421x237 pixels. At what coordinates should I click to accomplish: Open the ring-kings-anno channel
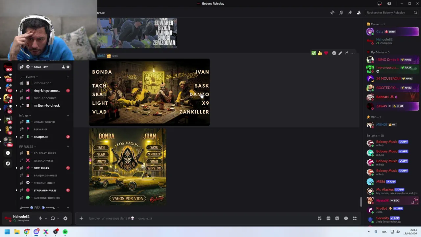[44, 91]
